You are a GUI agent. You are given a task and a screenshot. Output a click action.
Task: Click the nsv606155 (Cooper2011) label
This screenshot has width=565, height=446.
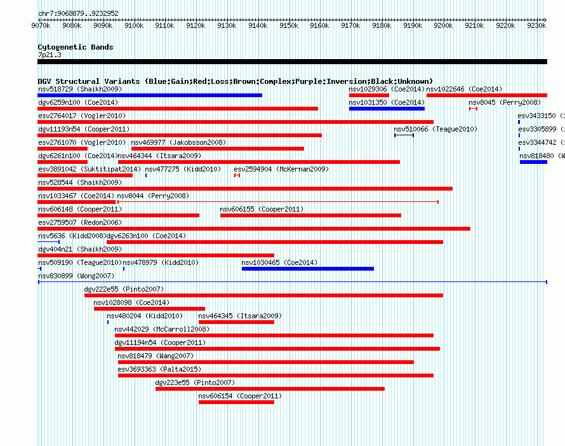tap(262, 209)
